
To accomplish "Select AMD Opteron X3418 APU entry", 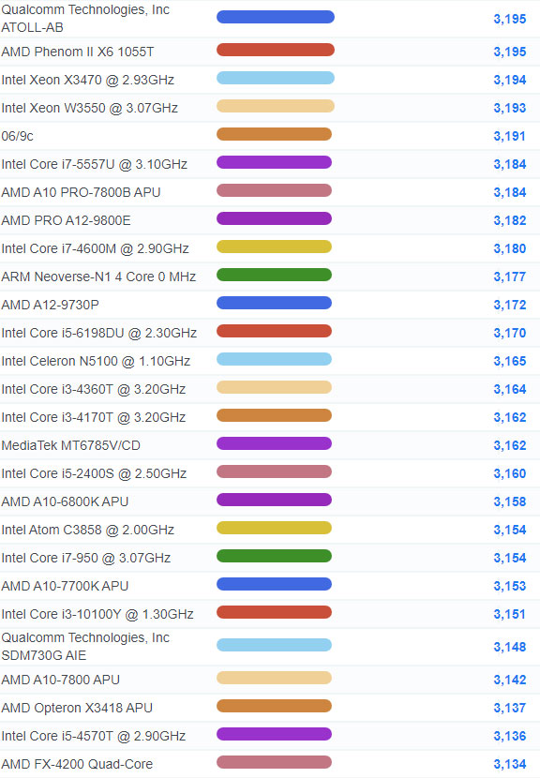I will [x=77, y=708].
